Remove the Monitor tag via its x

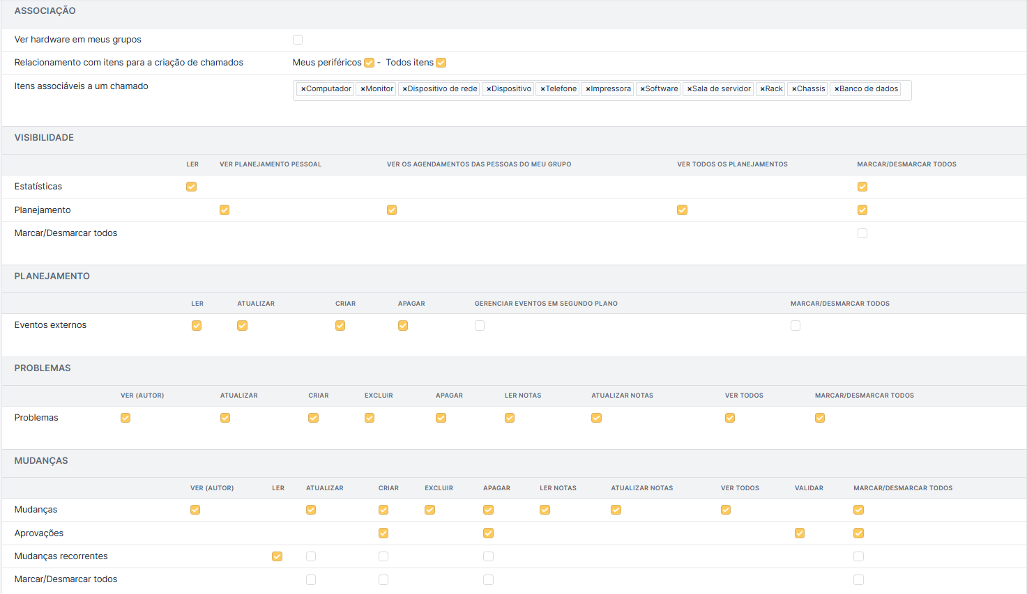click(363, 89)
